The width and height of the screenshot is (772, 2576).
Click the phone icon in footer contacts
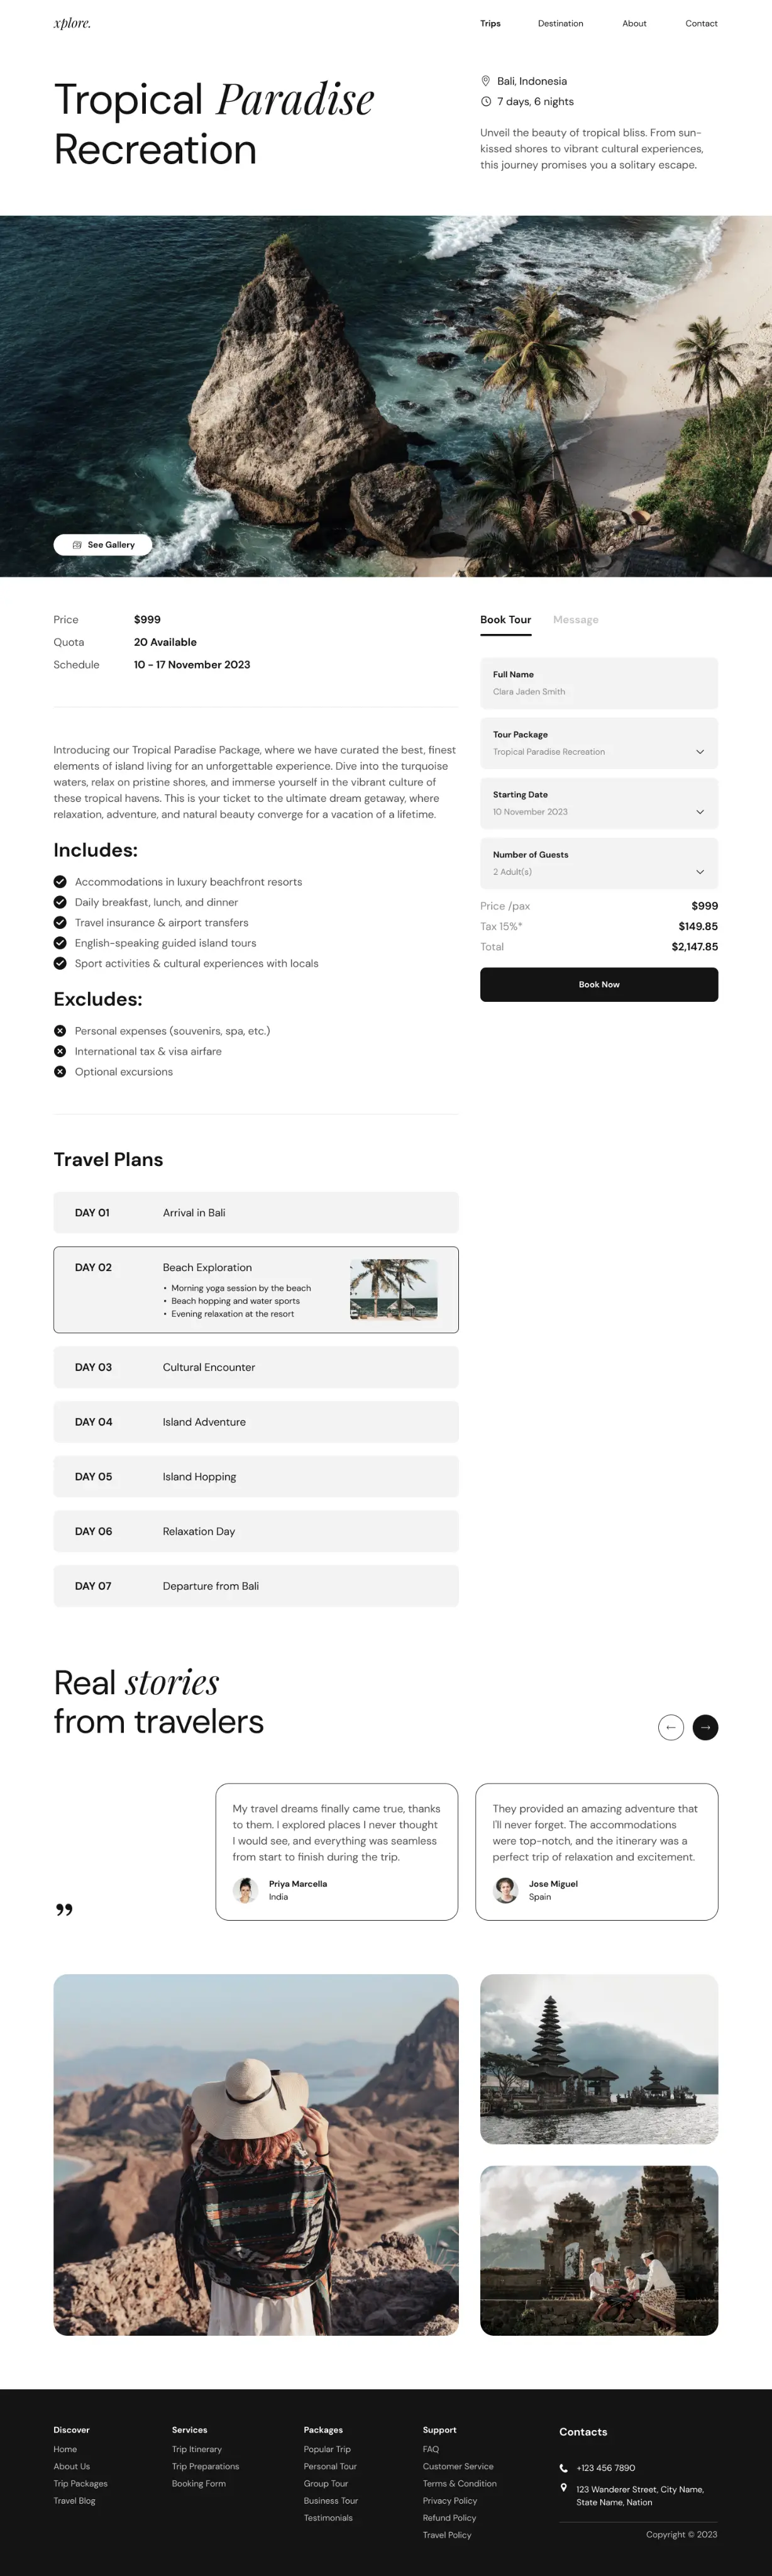(564, 2468)
